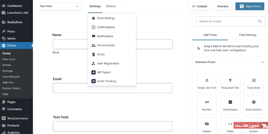Screen dimensions: 268x134
Task: Click the Stripe S icon in menu
Action: coord(93,54)
